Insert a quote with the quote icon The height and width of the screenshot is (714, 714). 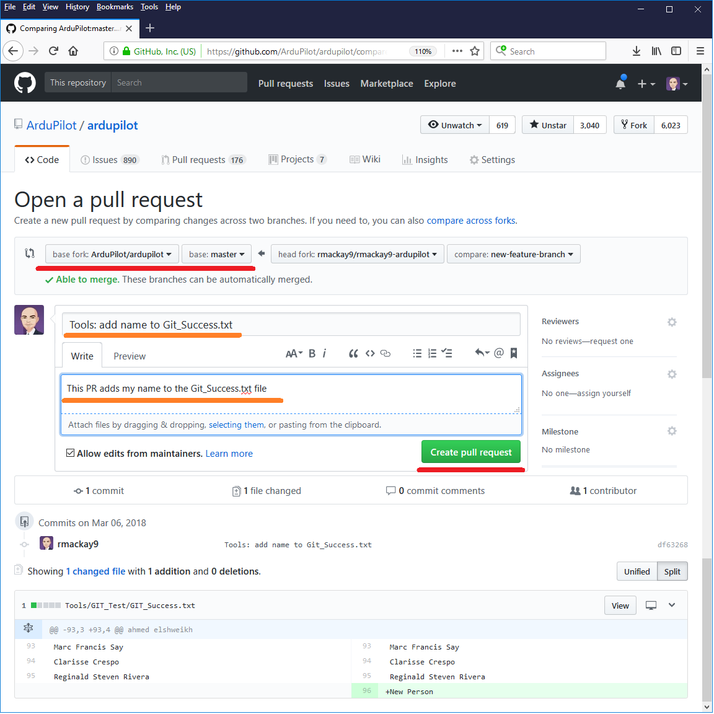pyautogui.click(x=353, y=353)
